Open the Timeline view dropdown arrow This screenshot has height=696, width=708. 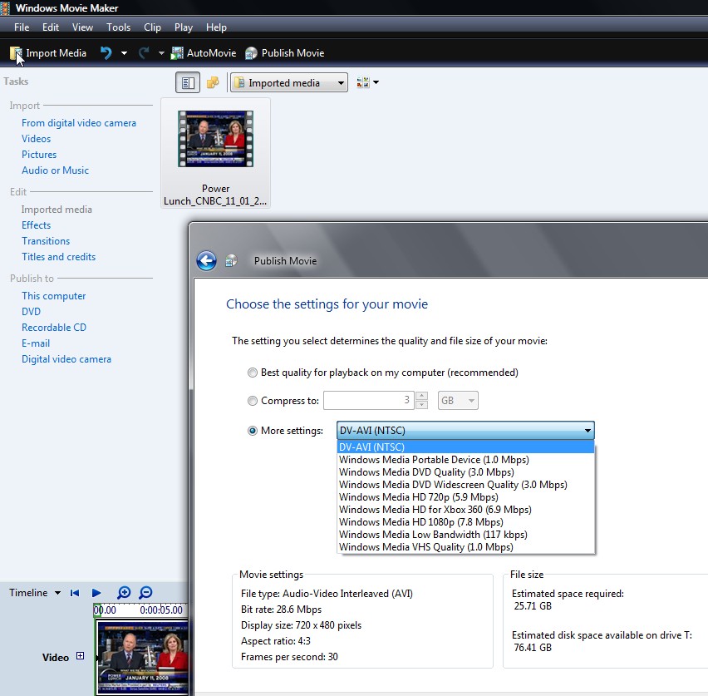[58, 593]
